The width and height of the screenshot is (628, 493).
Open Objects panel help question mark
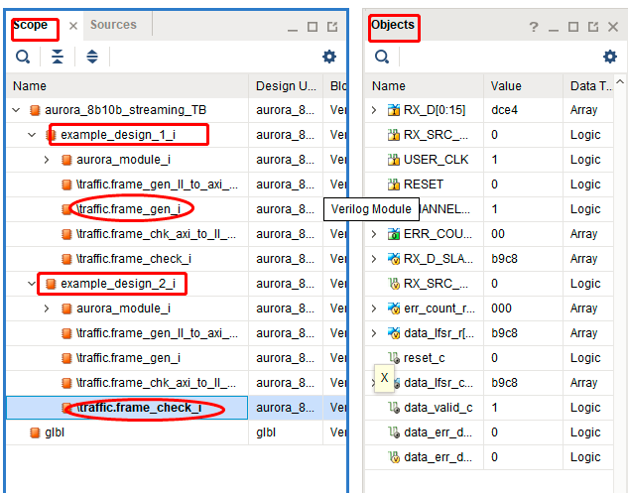tap(534, 27)
